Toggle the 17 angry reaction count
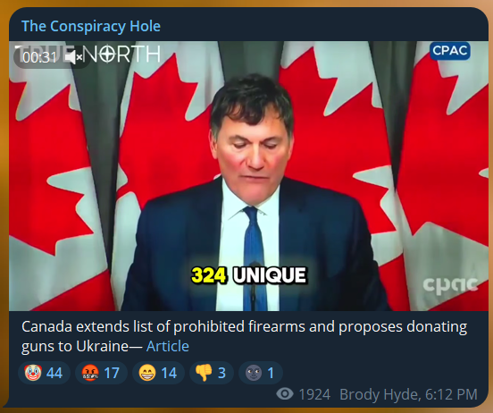Screen dimensions: 493x413 (x=101, y=373)
